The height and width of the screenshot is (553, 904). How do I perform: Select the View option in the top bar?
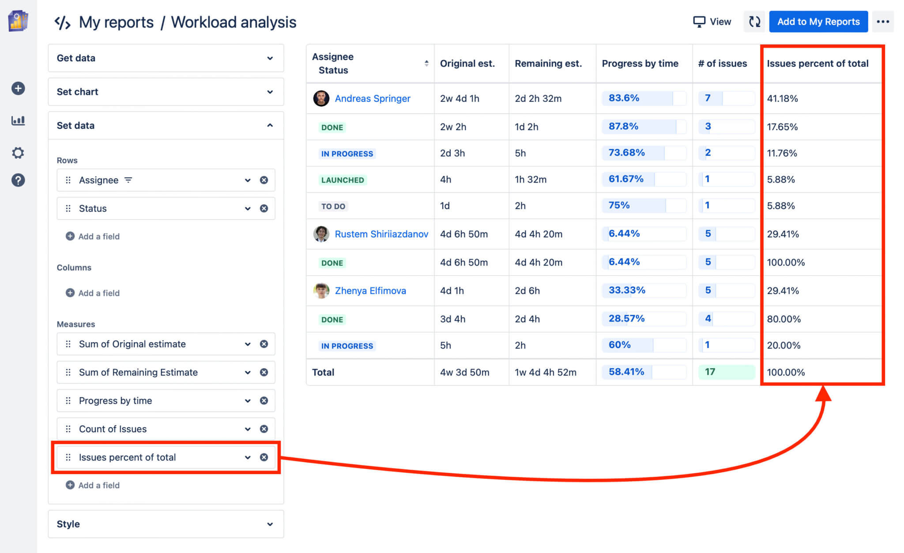[720, 21]
